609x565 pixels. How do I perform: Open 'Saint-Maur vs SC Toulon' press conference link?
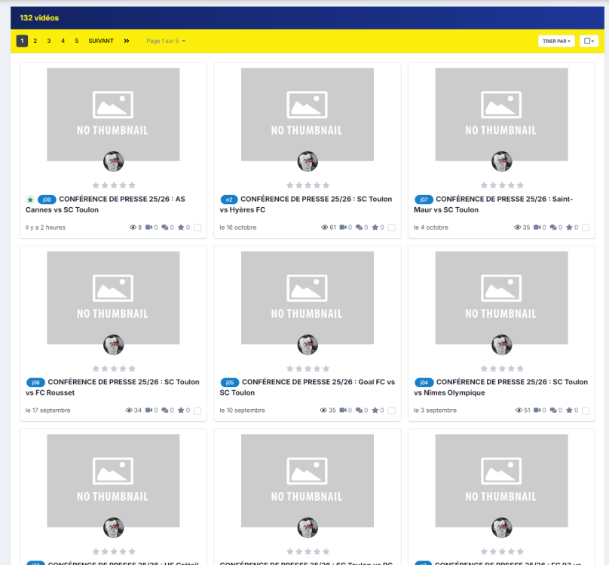[493, 204]
